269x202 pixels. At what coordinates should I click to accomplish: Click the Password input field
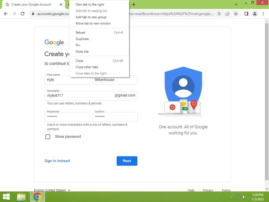pyautogui.click(x=67, y=117)
